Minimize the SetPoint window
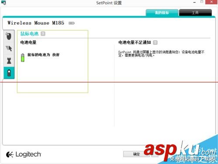Screen dimensions: 218x164 (x=194, y=2)
